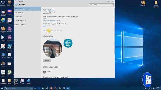Click the Find a setting search box
Viewport: 161px width, 90px height.
pyautogui.click(x=101, y=4)
